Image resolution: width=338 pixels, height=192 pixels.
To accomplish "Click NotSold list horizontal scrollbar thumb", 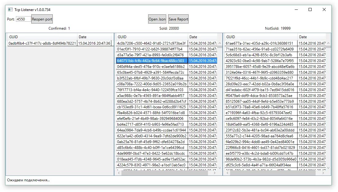I will click(x=273, y=173).
